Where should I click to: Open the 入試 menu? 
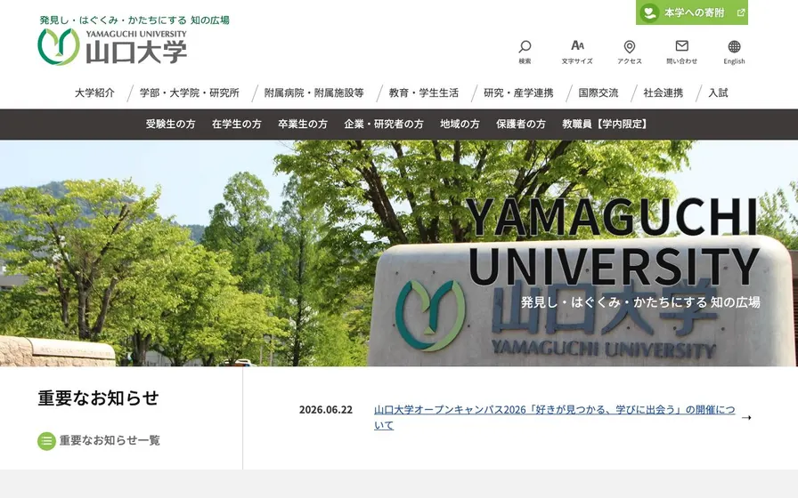point(718,93)
